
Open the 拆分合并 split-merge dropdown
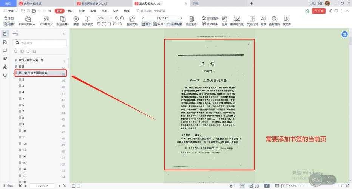[63, 21]
